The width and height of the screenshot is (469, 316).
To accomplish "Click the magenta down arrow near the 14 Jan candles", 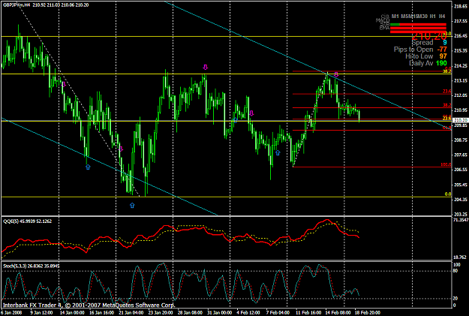I will click(64, 84).
